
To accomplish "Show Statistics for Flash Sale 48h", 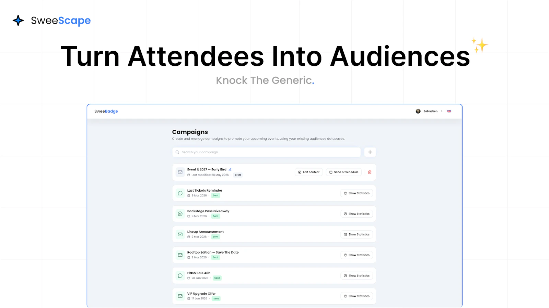I will (357, 275).
